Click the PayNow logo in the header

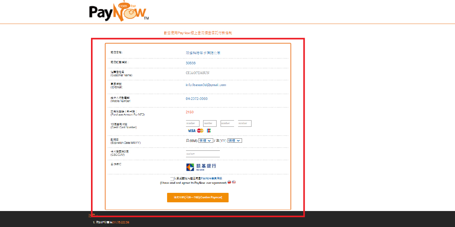click(x=119, y=12)
